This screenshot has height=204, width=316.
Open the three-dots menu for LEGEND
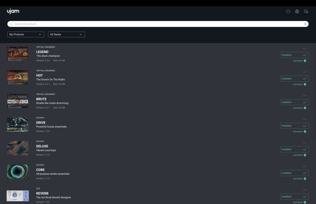(x=304, y=48)
